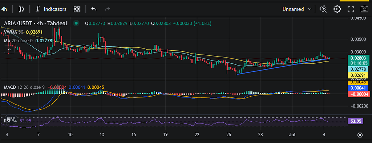Collapse the indicator legend chevron

coord(9,49)
